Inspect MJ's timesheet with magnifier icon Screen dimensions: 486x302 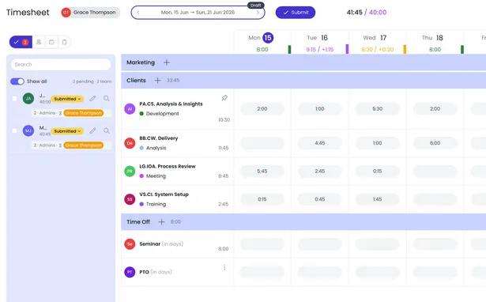[x=107, y=130]
